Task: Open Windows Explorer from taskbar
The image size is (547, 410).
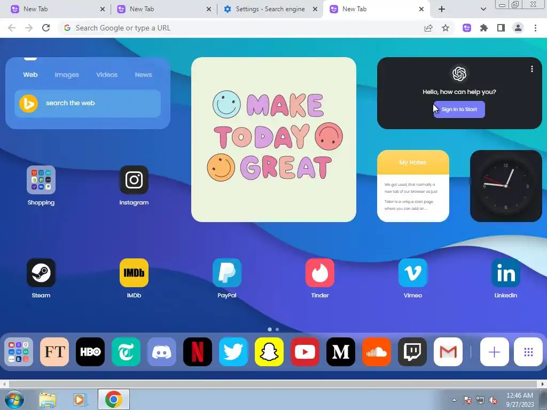Action: coord(48,400)
